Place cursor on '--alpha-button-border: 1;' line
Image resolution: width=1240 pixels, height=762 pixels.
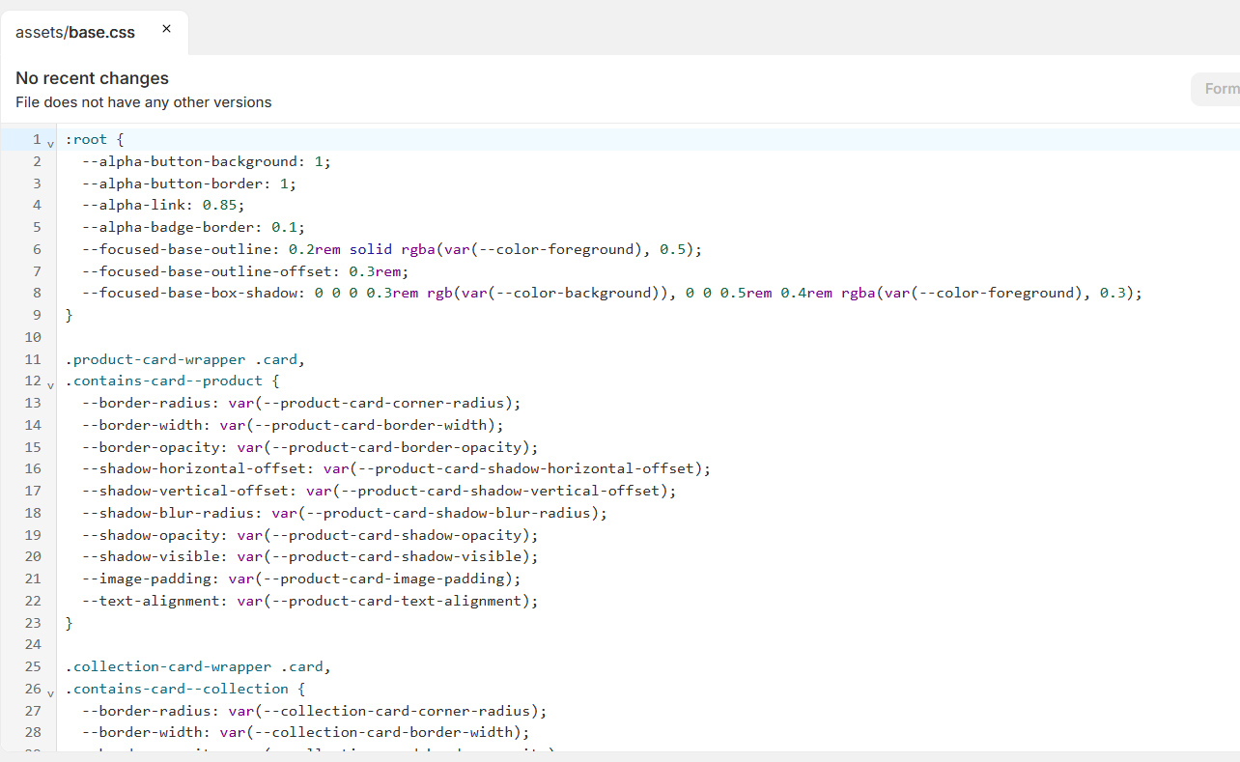(x=189, y=183)
